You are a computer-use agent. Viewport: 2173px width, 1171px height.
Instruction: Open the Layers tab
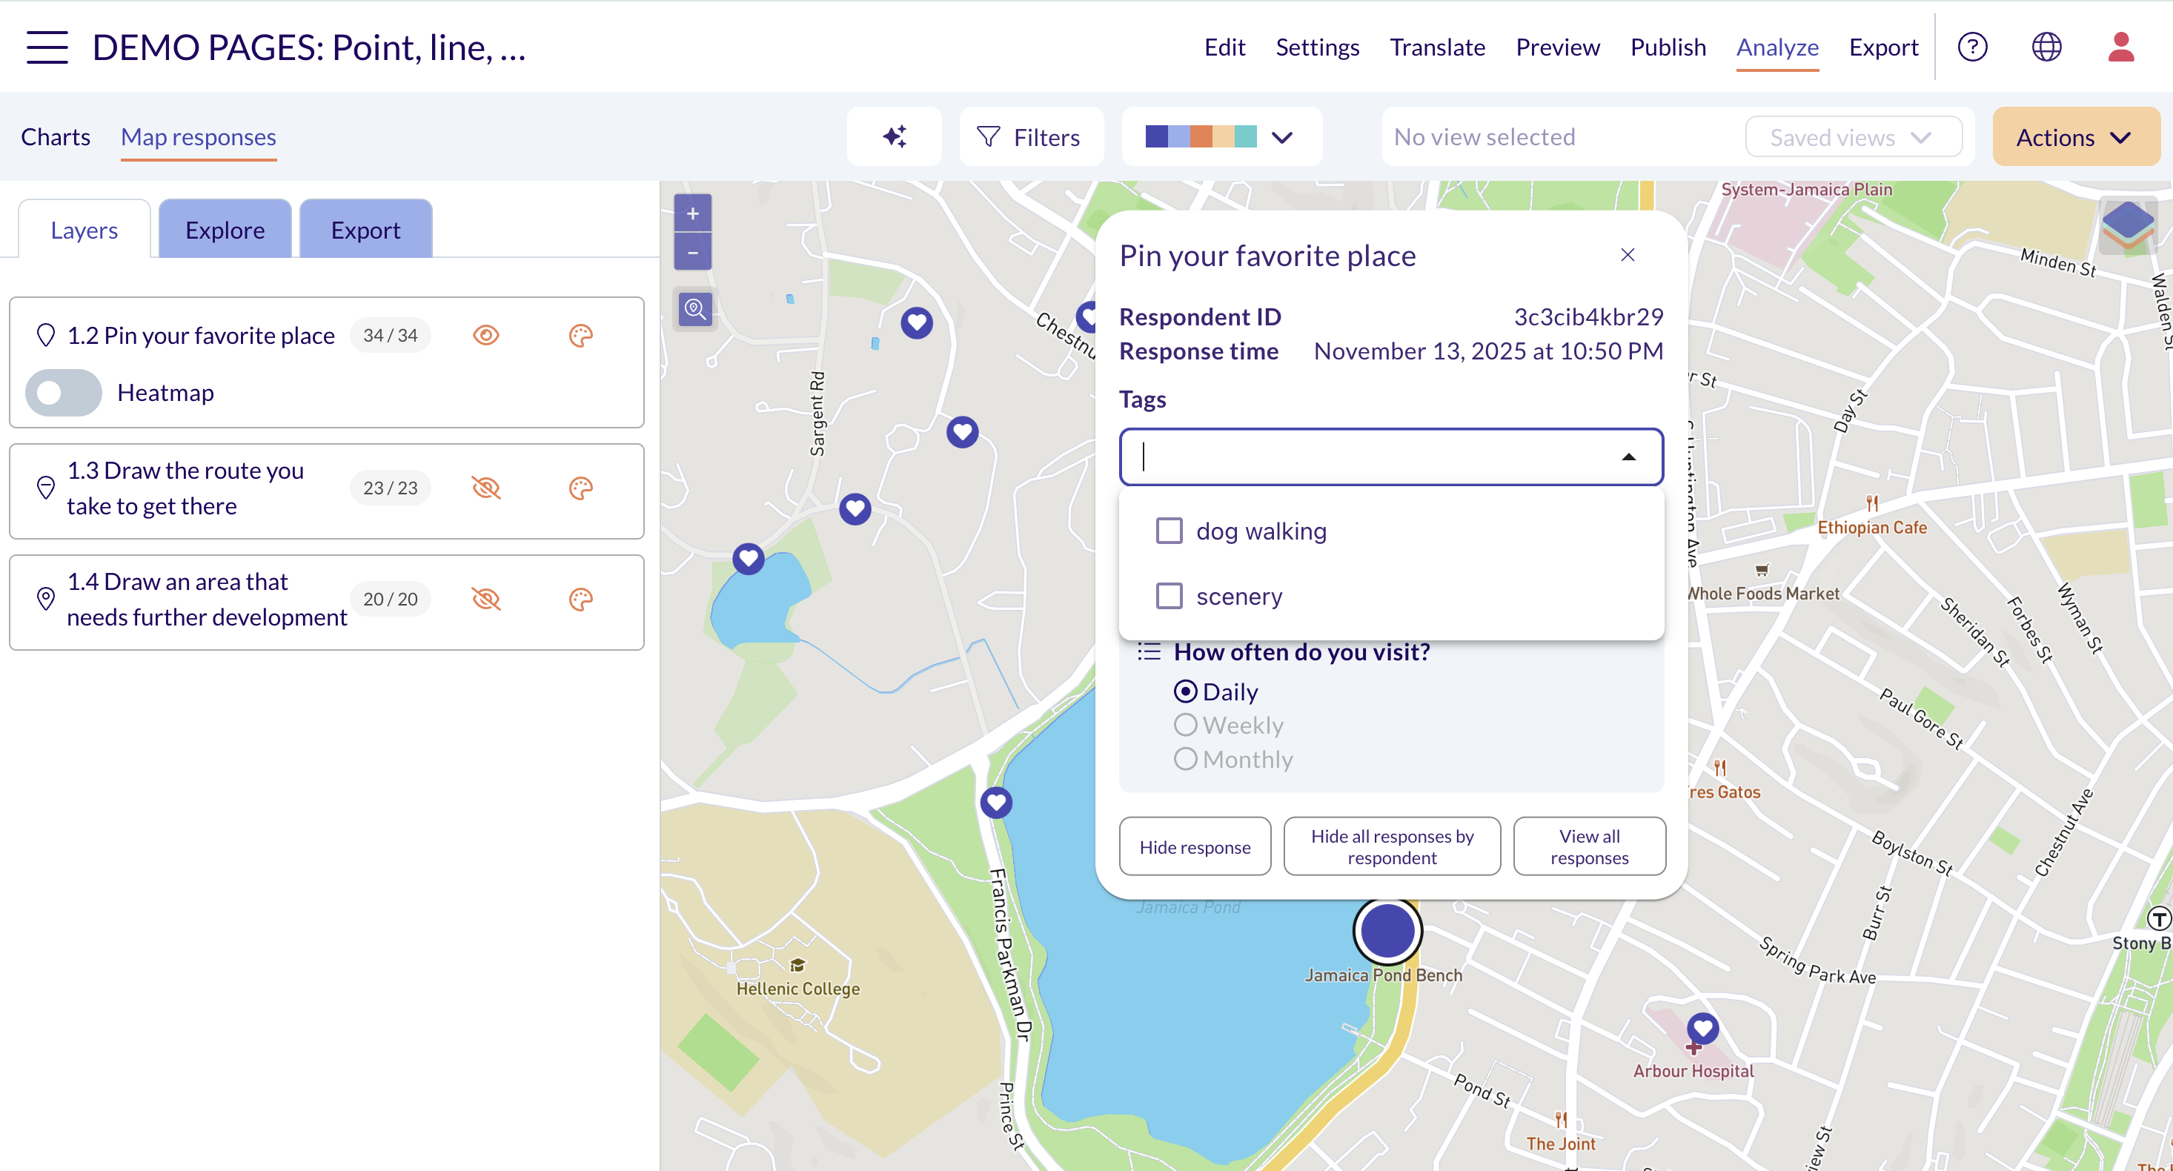pyautogui.click(x=84, y=230)
